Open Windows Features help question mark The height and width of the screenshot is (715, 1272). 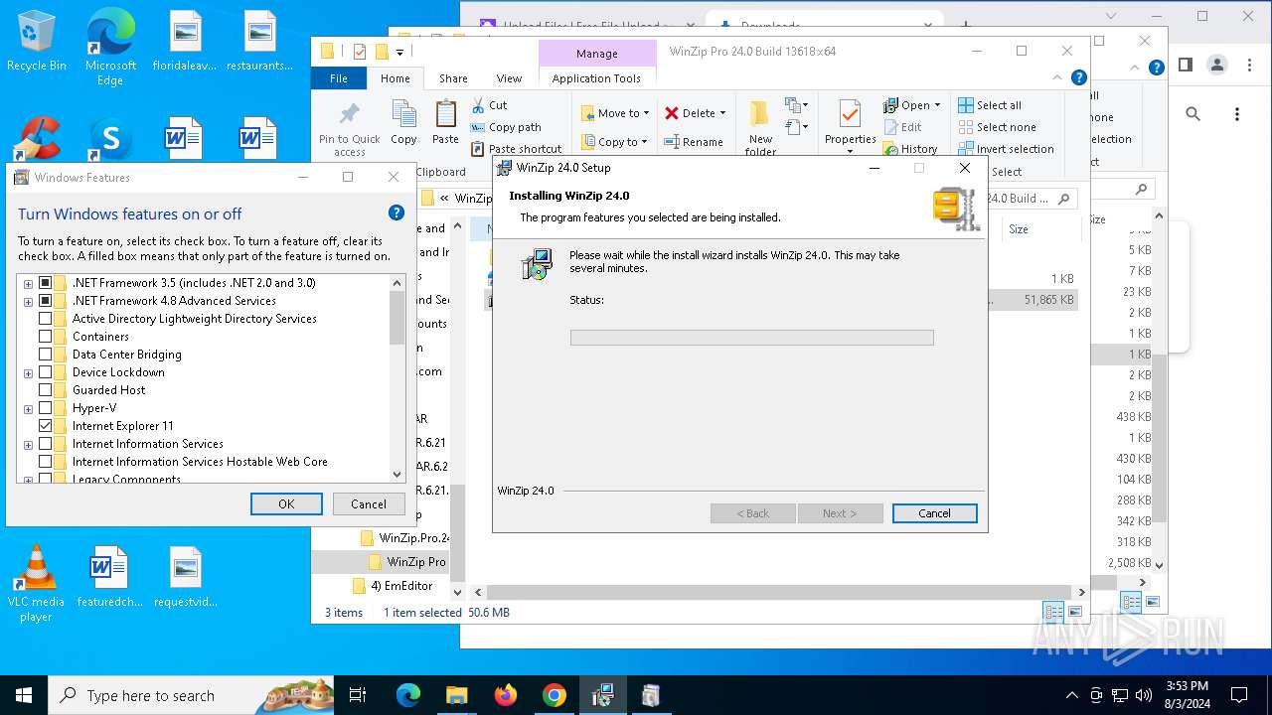(396, 213)
